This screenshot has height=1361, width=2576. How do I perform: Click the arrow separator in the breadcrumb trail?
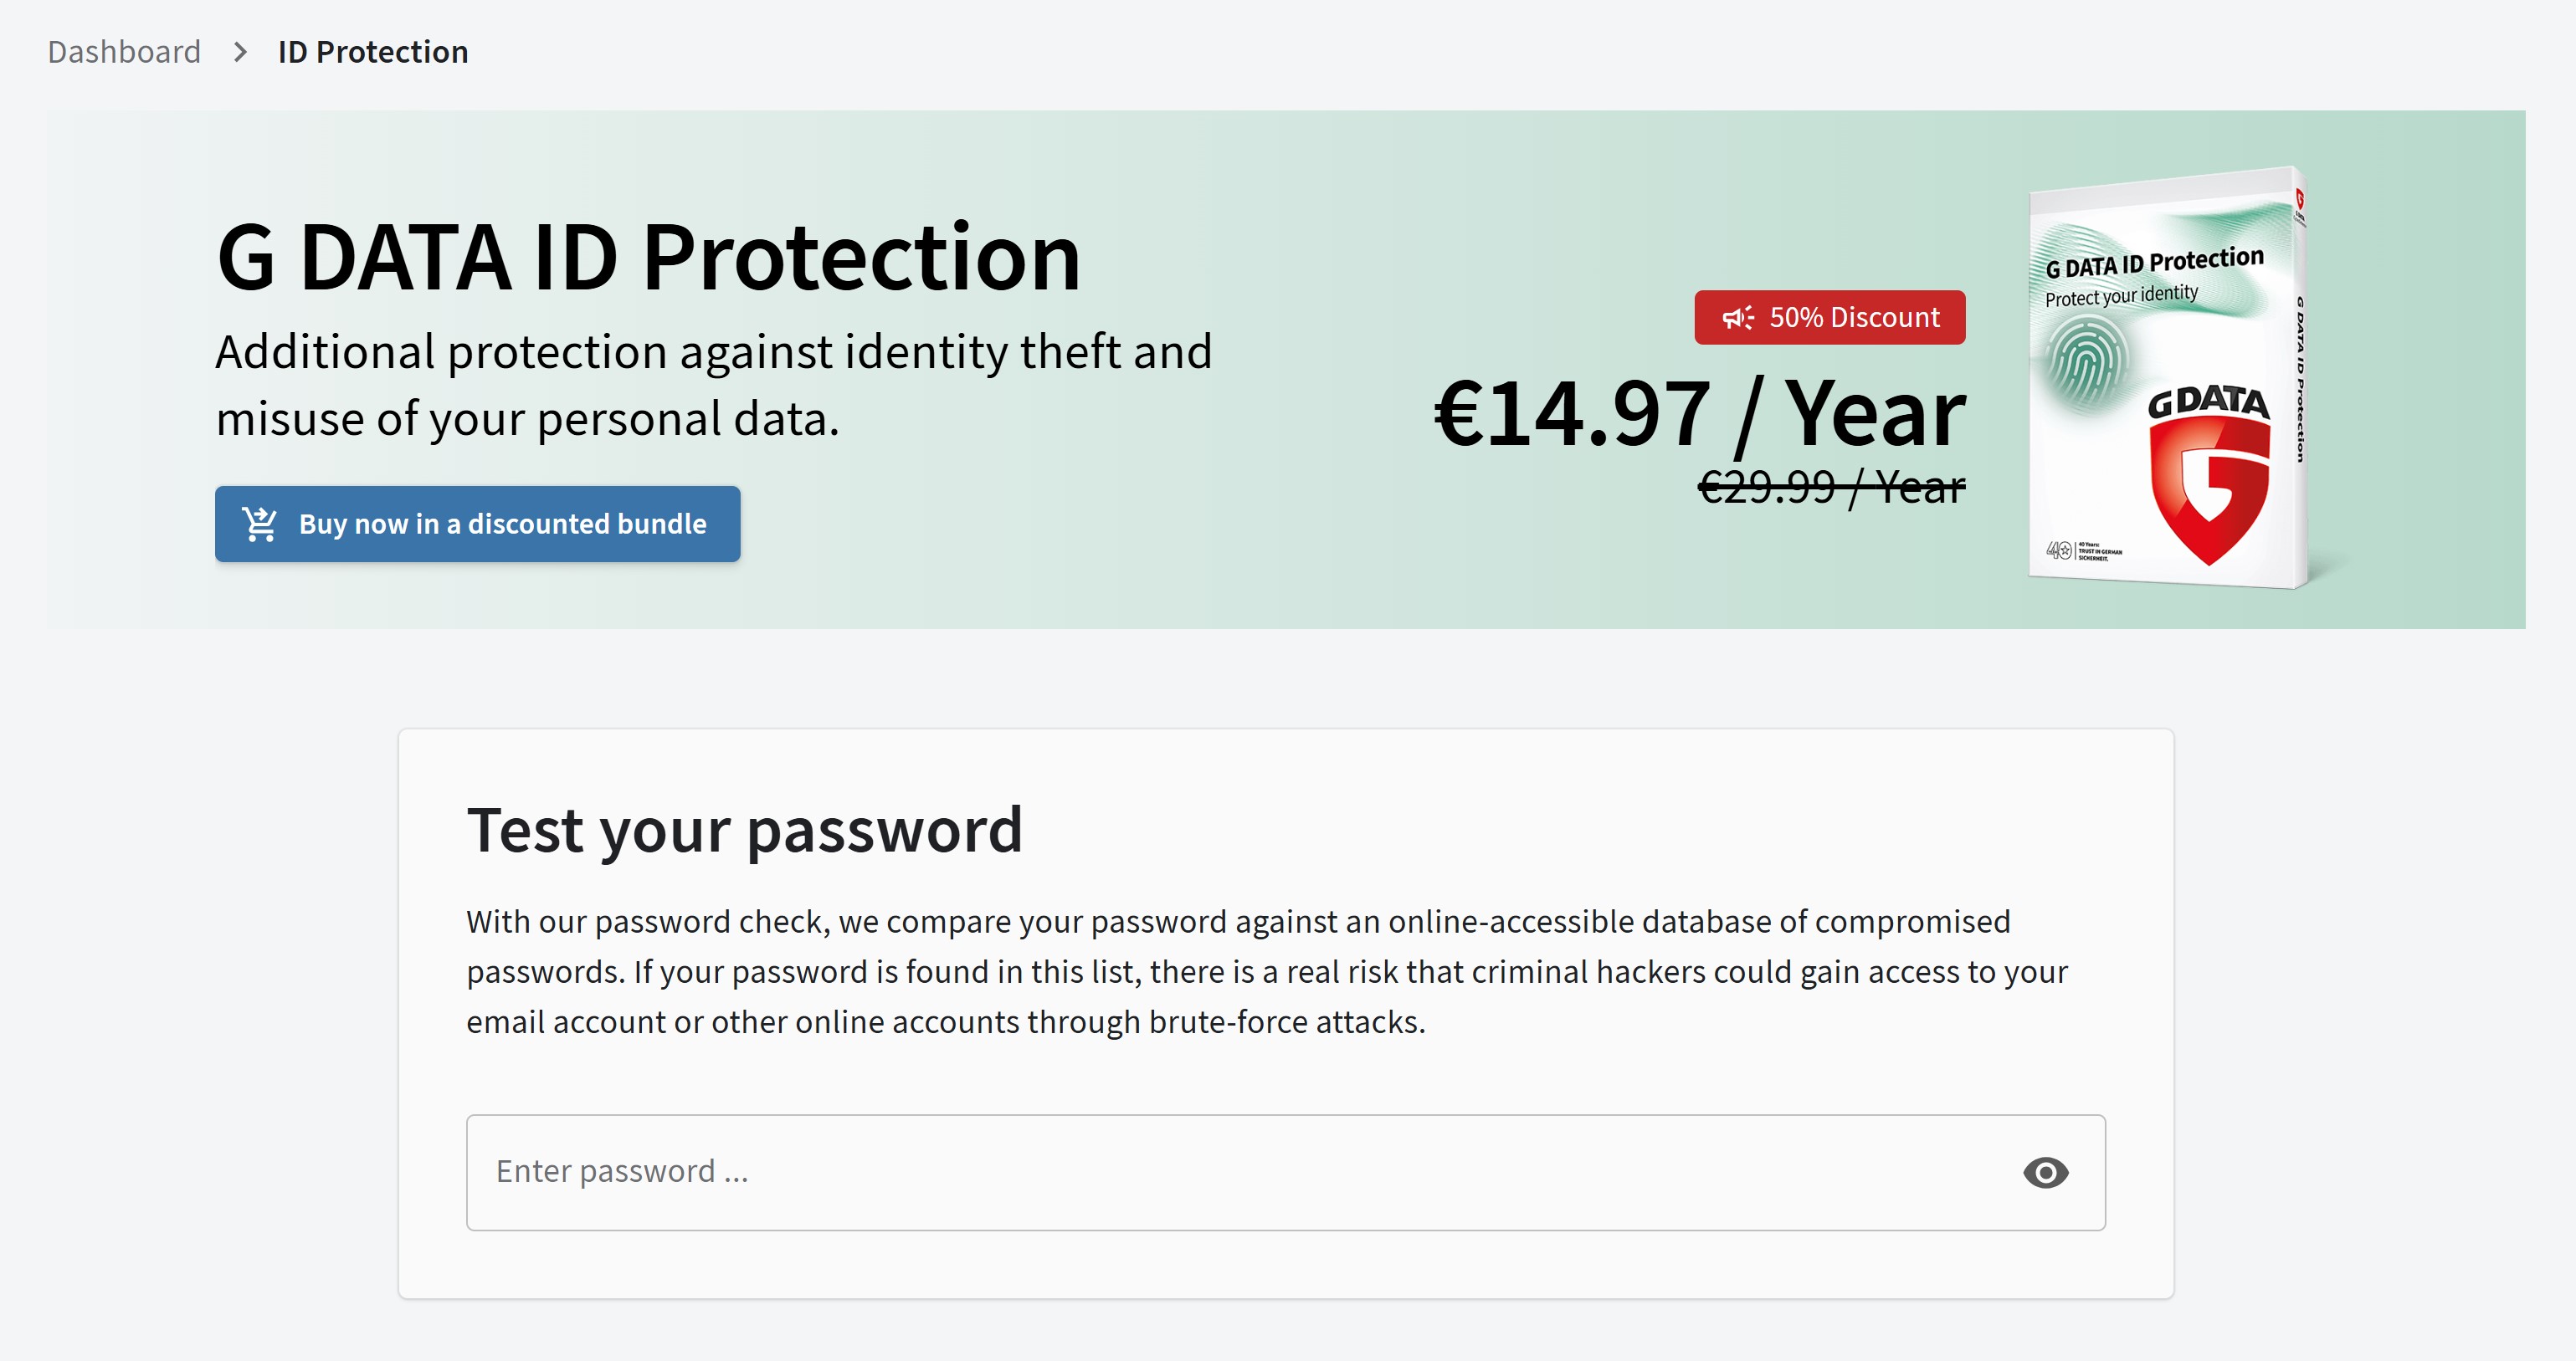point(239,52)
